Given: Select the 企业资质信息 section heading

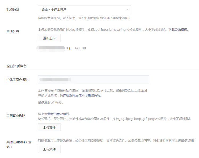Looking at the screenshot, I should point(16,66).
